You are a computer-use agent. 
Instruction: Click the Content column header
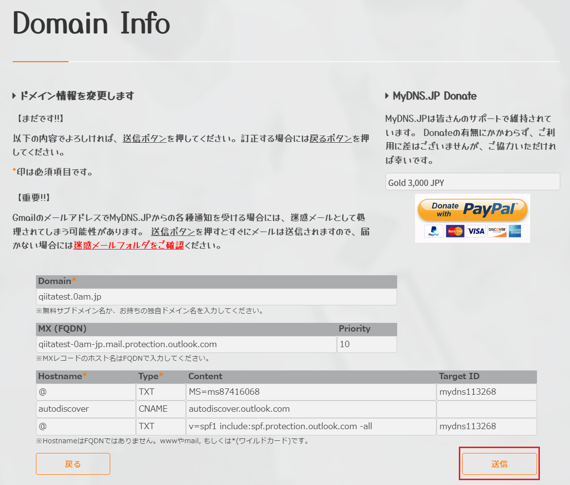[x=205, y=376]
